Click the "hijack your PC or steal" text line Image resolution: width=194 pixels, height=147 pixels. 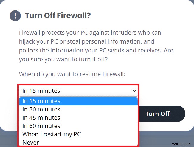(x=86, y=41)
